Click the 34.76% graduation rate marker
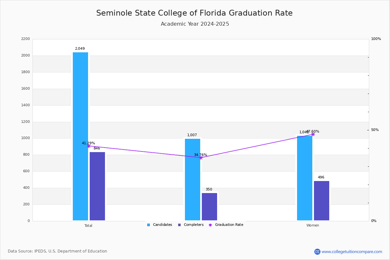The image size is (390, 260). [x=201, y=158]
